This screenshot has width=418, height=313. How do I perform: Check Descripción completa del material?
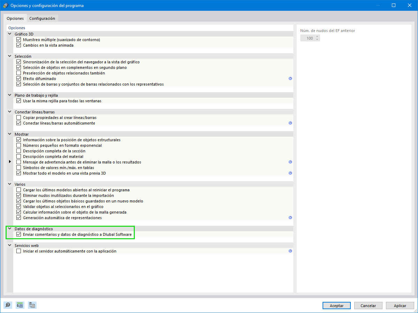pos(19,156)
